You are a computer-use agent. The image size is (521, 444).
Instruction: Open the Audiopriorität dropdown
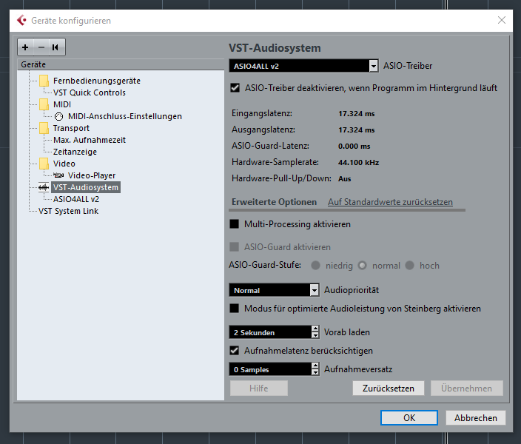pyautogui.click(x=274, y=290)
